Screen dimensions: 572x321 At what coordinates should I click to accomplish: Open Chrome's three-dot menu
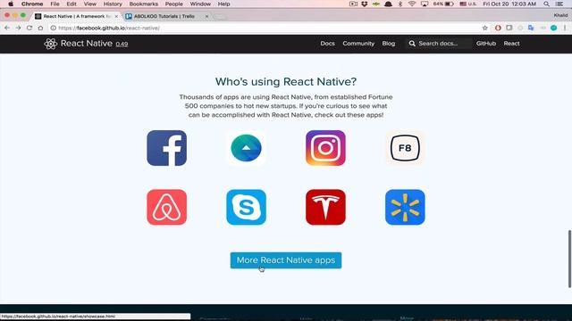click(x=565, y=28)
